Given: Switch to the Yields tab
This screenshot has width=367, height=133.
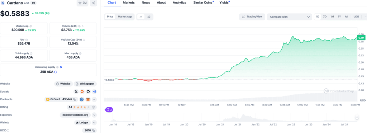Looking at the screenshot, I should pos(224,2).
